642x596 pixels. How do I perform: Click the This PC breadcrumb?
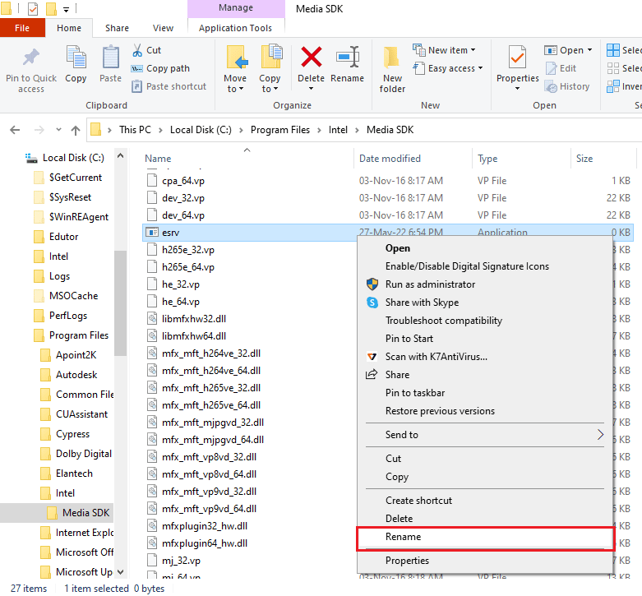(135, 130)
